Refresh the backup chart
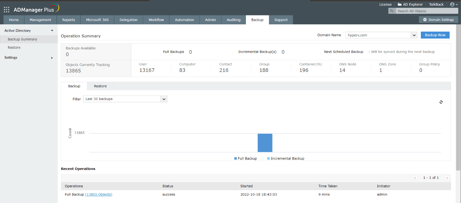The image size is (461, 203). [441, 102]
